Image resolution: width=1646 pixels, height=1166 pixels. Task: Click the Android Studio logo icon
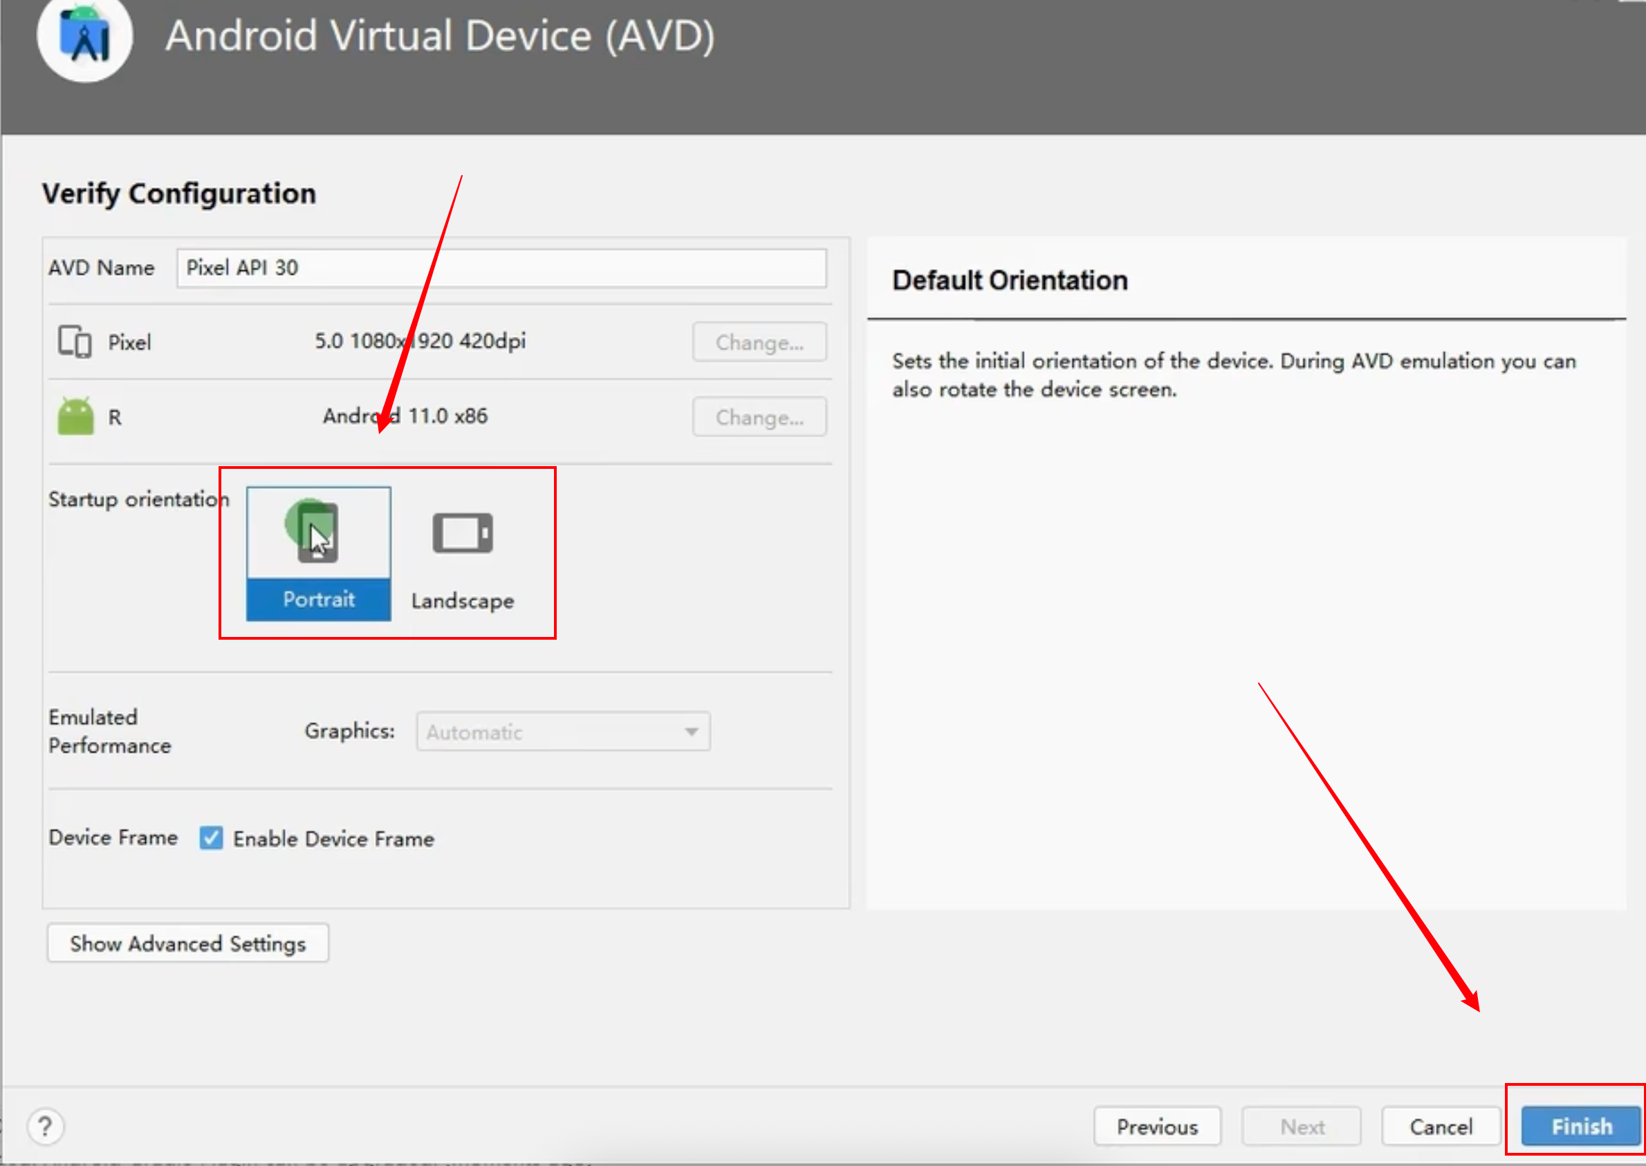click(84, 37)
